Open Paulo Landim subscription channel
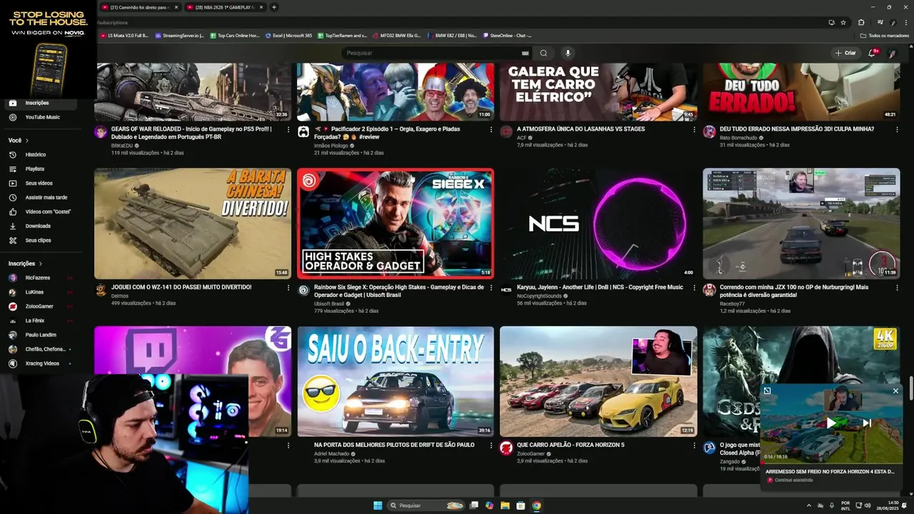The image size is (914, 514). point(41,335)
